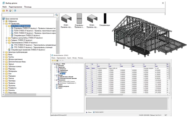Expand the Арматура трубопроводов folder
The width and height of the screenshot is (187, 117).
click(4, 52)
